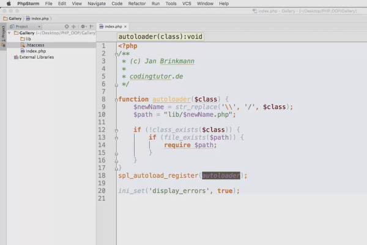
Task: Select External Libraries in the project tree
Action: [x=36, y=57]
